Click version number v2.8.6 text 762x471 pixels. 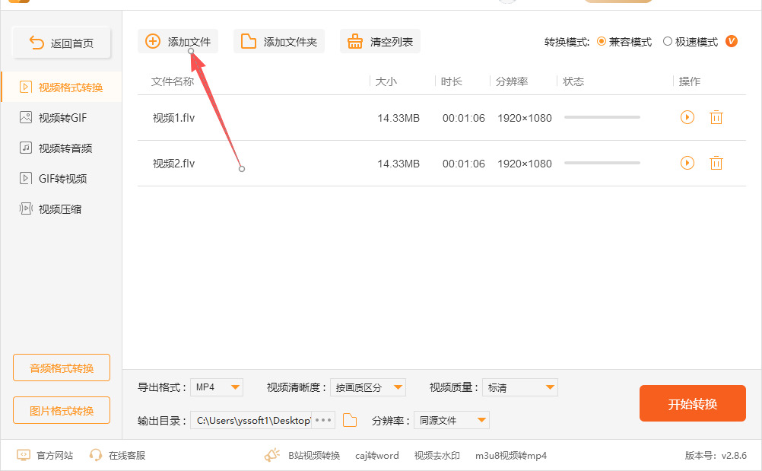(734, 456)
